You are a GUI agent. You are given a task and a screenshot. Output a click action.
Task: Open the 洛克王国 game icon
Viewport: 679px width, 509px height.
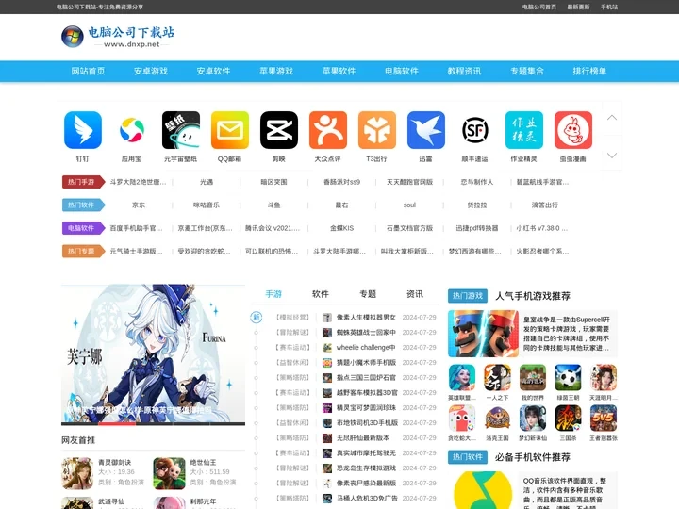pyautogui.click(x=497, y=419)
